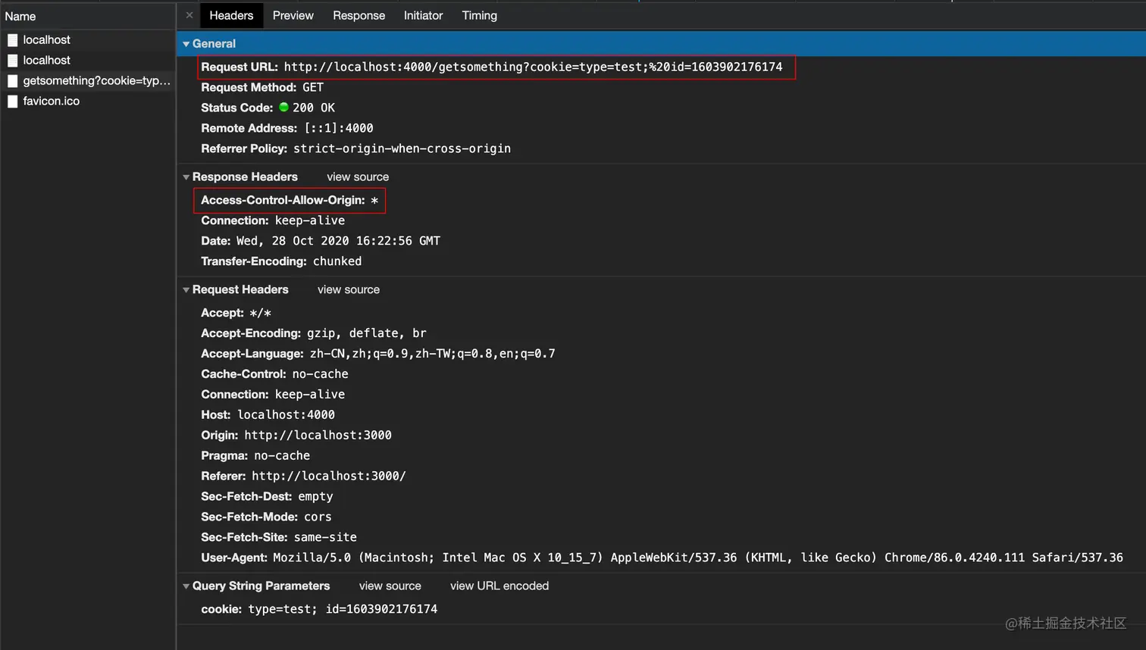
Task: Click the favicon.ico file icon
Action: (x=13, y=102)
